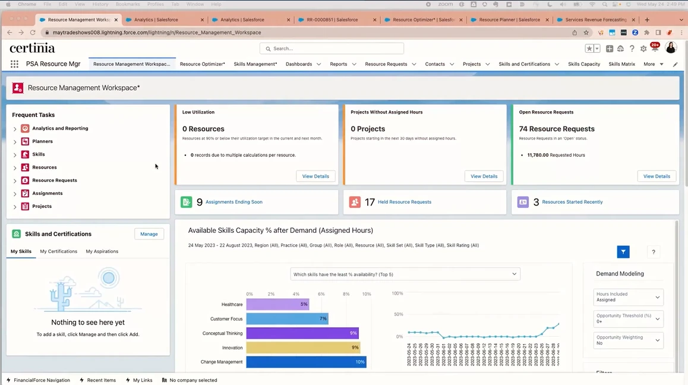Click the Salesforce Setup gear icon
The height and width of the screenshot is (385, 688).
click(643, 49)
